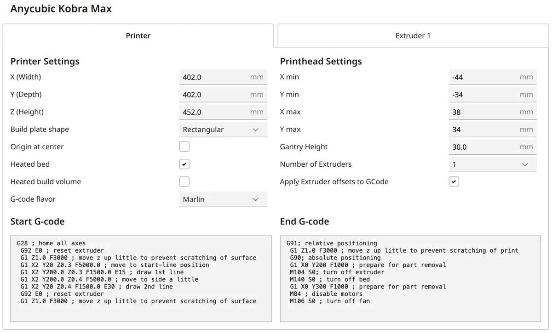Switch to the Printer tab
Viewport: 552px width, 333px height.
[138, 36]
